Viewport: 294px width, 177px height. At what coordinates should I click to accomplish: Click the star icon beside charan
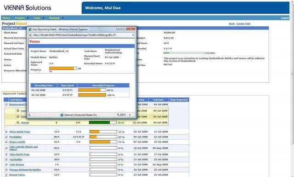click(18, 122)
